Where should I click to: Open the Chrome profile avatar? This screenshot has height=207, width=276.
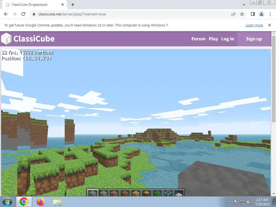click(261, 14)
